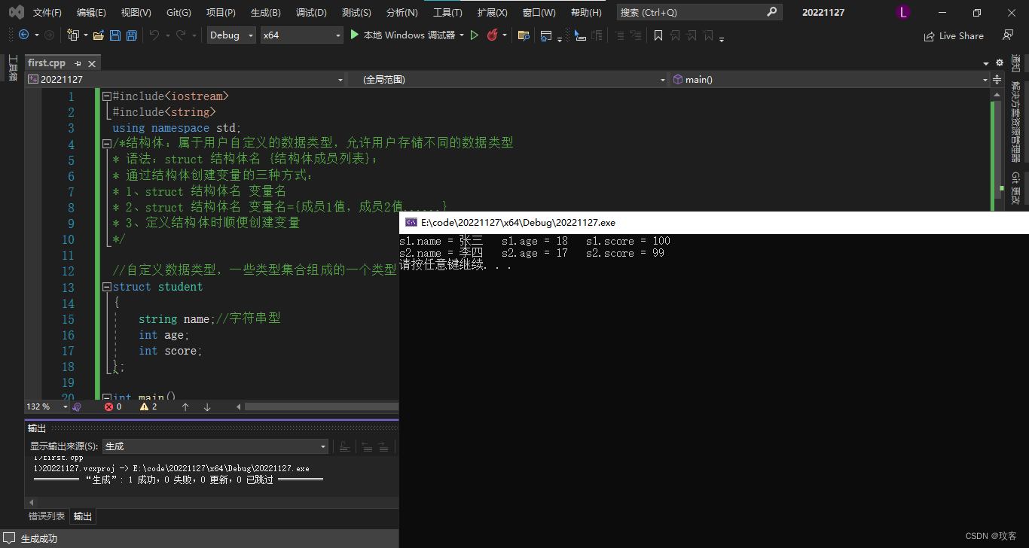Click the Visual Studio logo icon
The height and width of the screenshot is (548, 1029).
16,12
